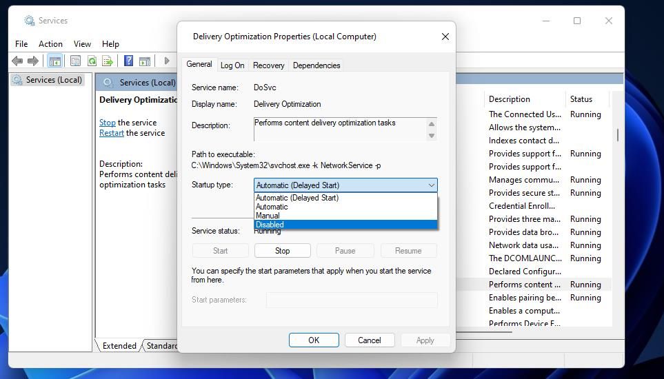Switch to the Recovery tab
The image size is (664, 379).
268,65
